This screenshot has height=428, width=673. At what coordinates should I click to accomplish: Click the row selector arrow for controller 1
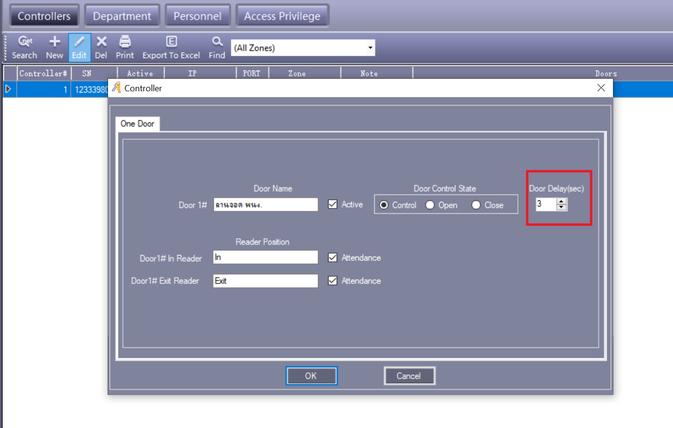[x=8, y=89]
